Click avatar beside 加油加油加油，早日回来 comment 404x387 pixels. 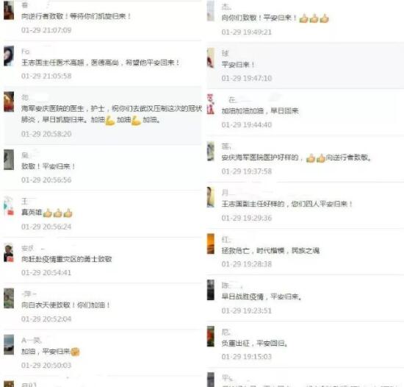pyautogui.click(x=211, y=104)
